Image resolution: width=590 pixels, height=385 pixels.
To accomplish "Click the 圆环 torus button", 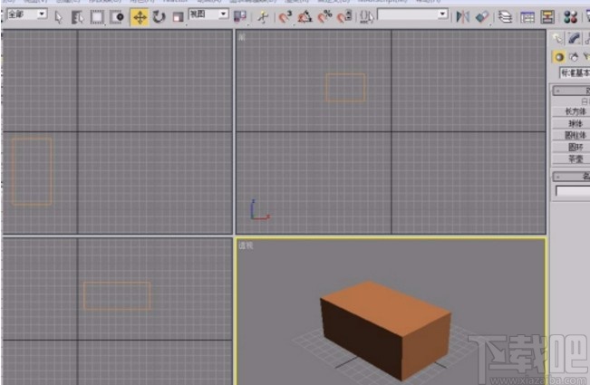I will click(x=571, y=147).
